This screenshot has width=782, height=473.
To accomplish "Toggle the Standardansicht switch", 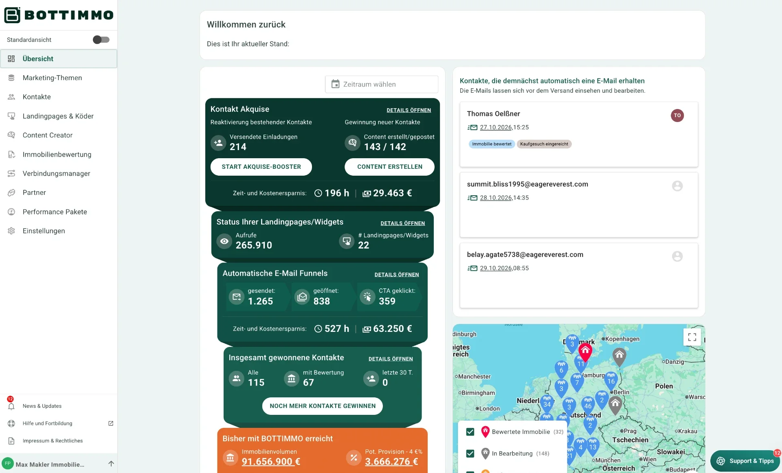I will 101,39.
